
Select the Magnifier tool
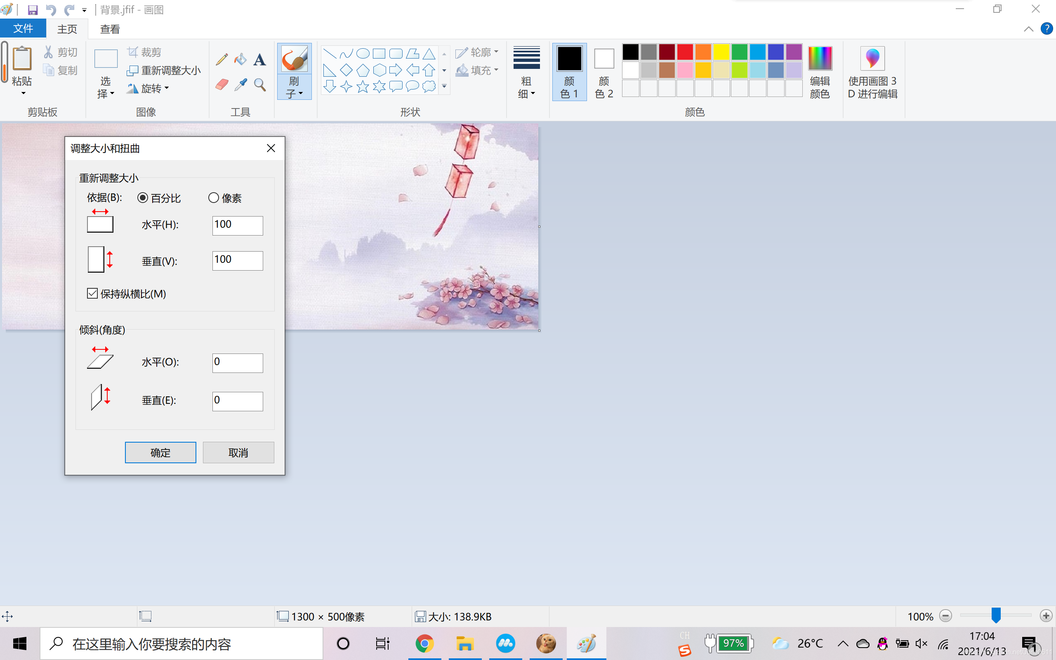point(259,84)
